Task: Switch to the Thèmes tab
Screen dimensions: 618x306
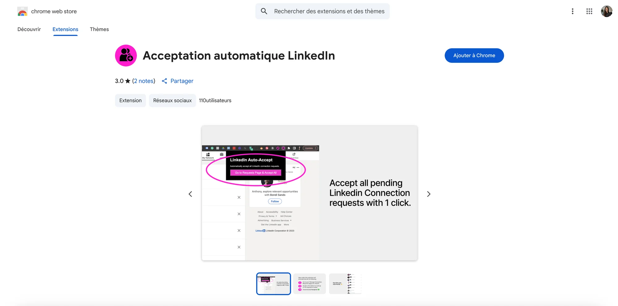Action: pos(99,29)
